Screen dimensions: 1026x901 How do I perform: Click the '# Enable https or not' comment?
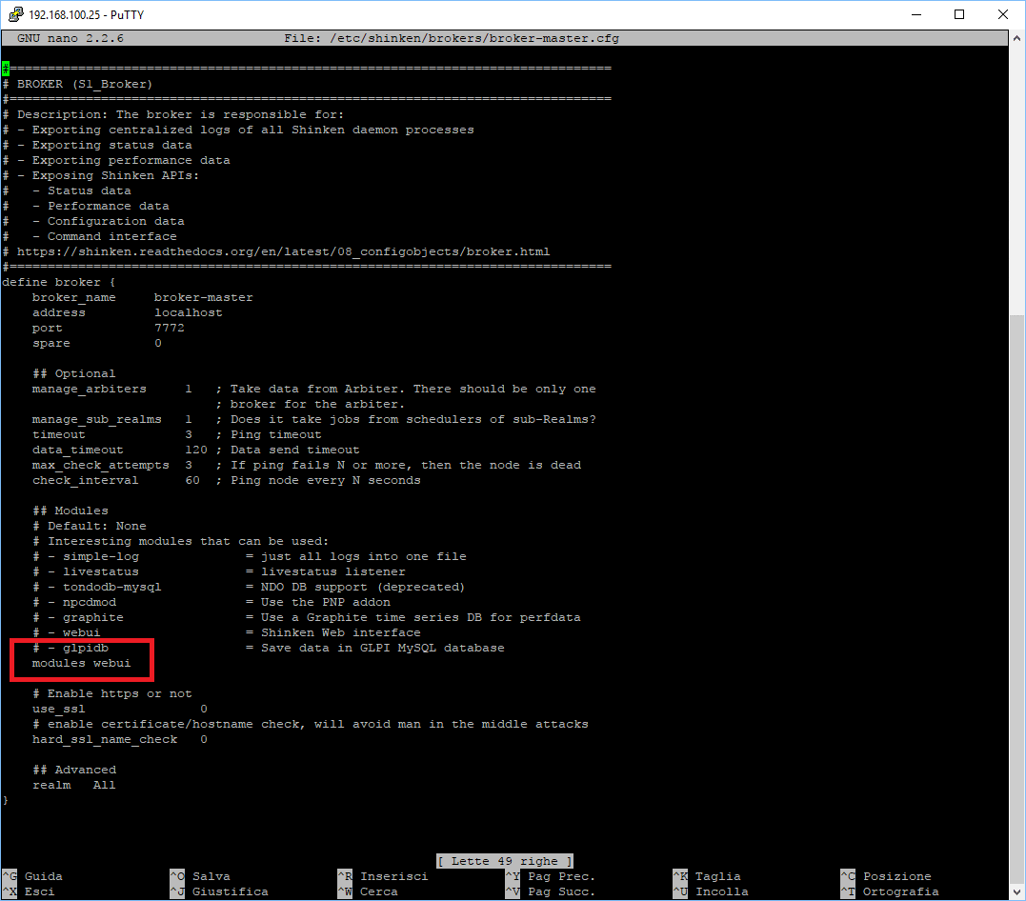[x=111, y=693]
